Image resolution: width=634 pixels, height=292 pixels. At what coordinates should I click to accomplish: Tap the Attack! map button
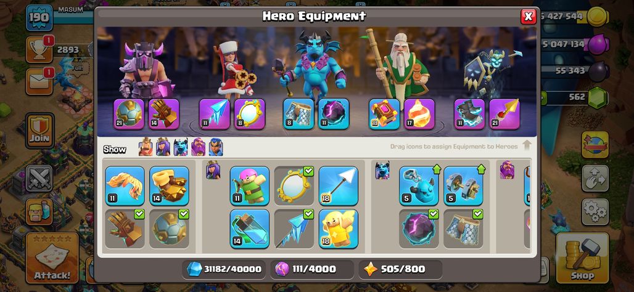click(x=52, y=258)
